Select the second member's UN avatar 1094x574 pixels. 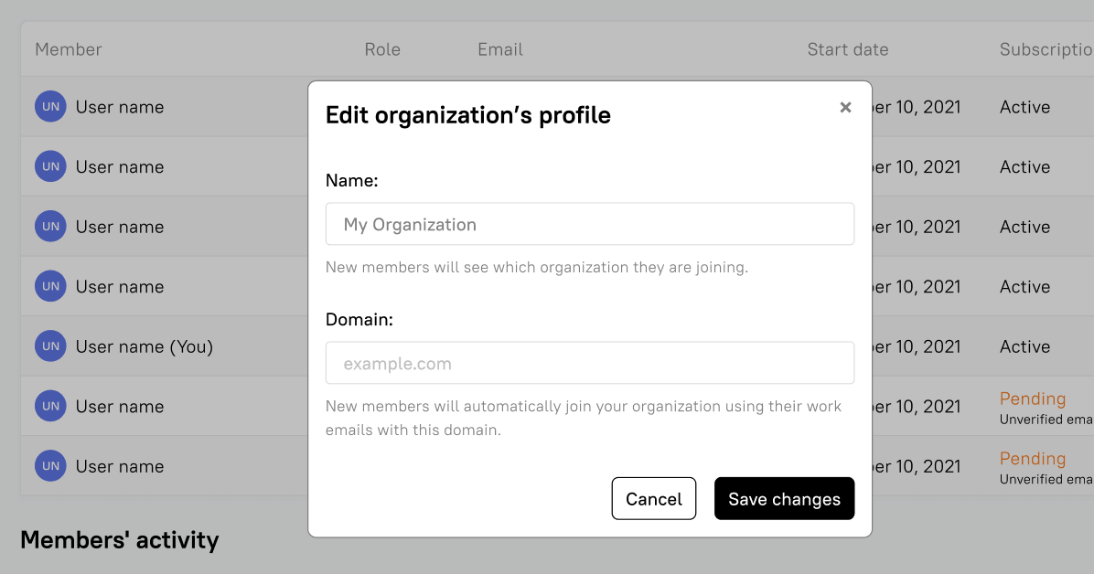tap(50, 166)
